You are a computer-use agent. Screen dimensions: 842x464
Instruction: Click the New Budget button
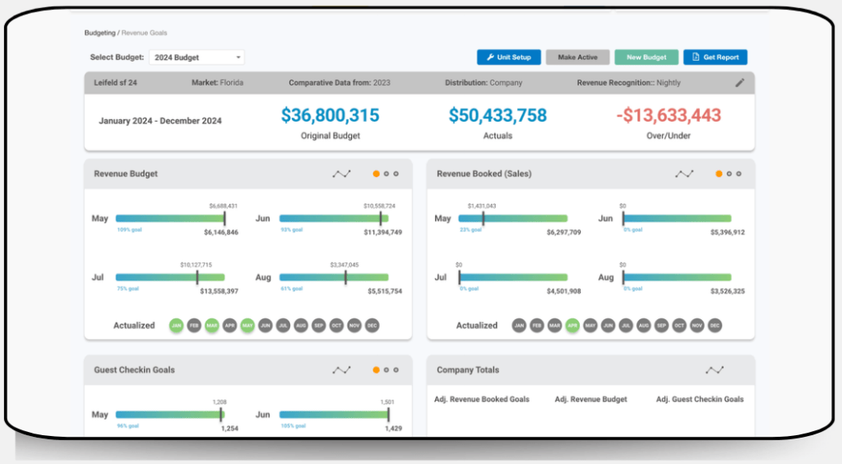click(646, 58)
